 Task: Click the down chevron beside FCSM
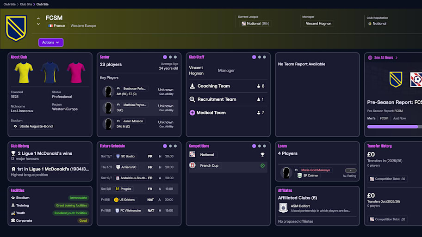38,24
